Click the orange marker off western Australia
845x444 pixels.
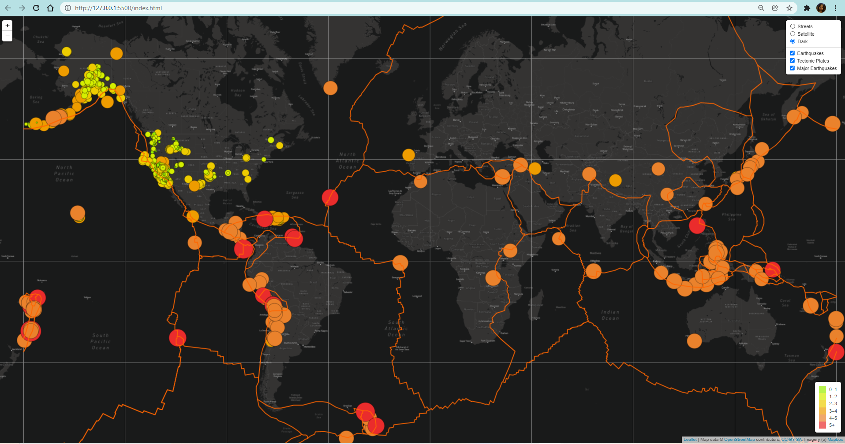694,341
